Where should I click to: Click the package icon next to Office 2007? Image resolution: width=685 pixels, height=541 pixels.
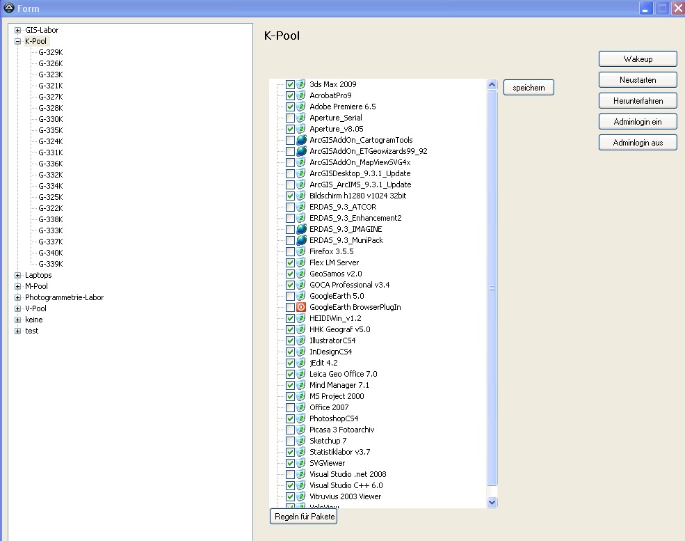tap(301, 407)
